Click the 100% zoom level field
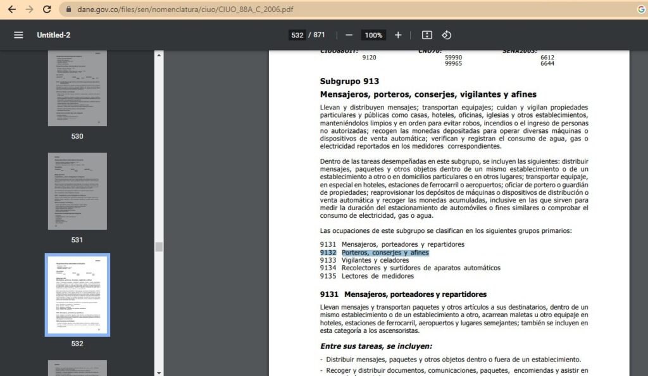 tap(373, 35)
